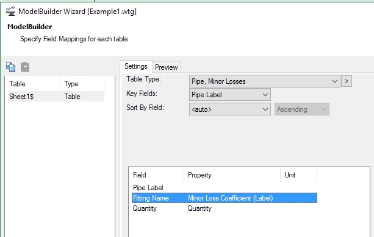Image resolution: width=374 pixels, height=237 pixels.
Task: Open the Sort By Field dropdown
Action: 229,109
